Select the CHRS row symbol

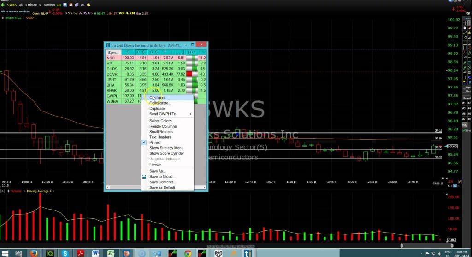pos(112,69)
